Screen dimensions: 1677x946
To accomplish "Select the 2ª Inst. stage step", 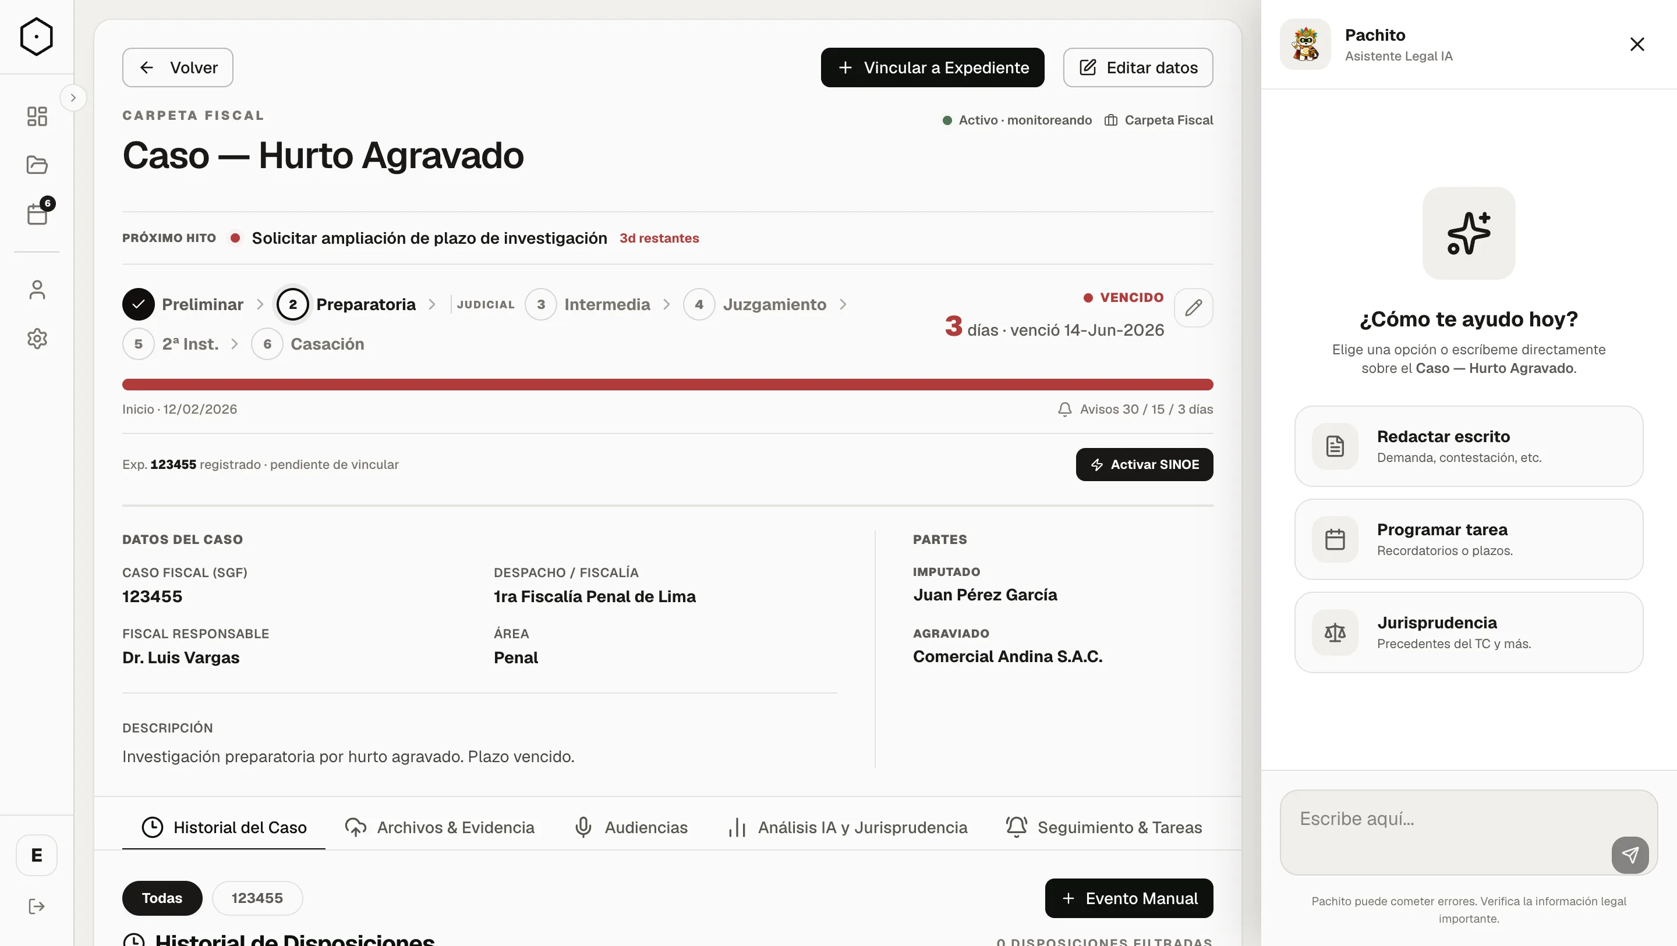I will coord(171,344).
